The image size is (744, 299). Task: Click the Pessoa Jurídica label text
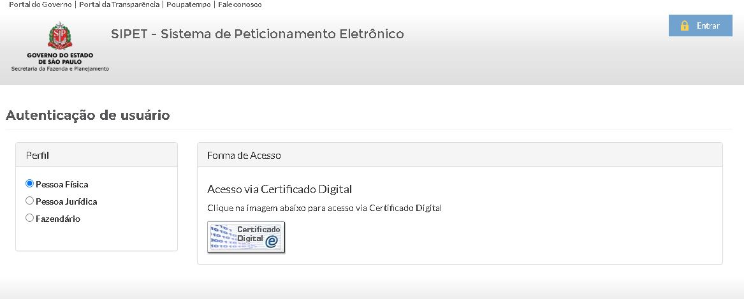66,201
